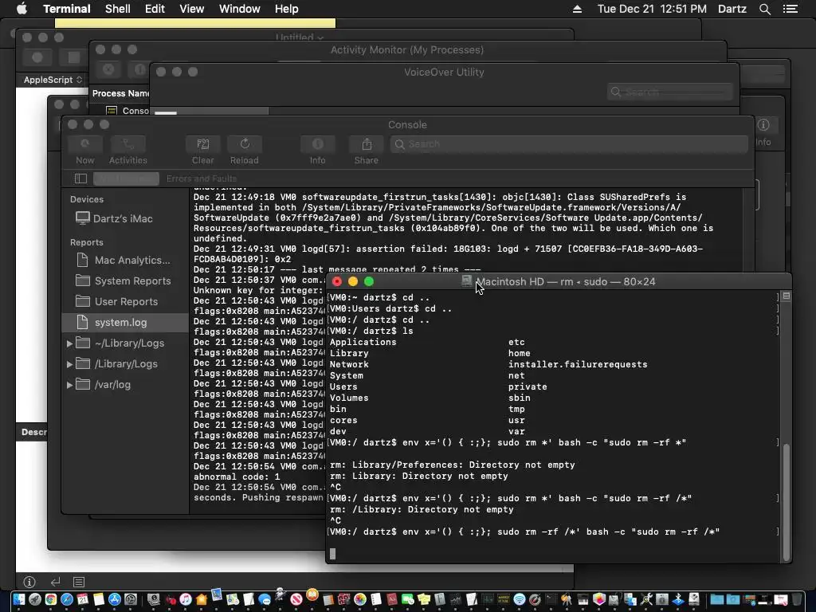
Task: Open the Untitled title chevron in Script Editor
Action: 320,37
